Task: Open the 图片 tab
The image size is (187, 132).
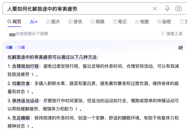Action: [53, 22]
